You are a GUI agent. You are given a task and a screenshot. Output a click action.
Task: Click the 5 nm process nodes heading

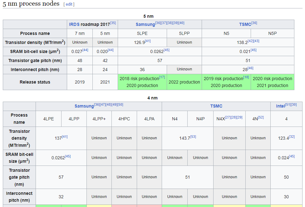click(31, 4)
